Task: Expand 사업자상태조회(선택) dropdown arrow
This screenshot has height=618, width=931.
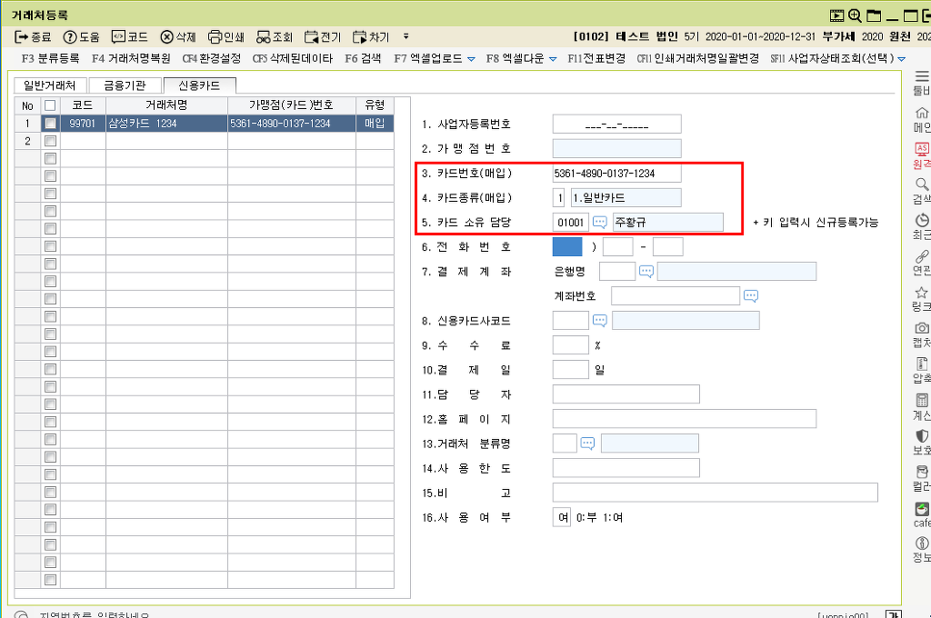Action: [x=901, y=59]
